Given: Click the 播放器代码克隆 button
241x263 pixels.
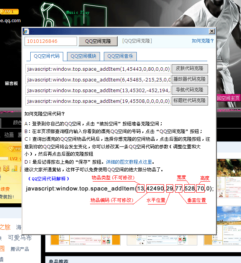Looking at the screenshot, I should click(x=190, y=80).
